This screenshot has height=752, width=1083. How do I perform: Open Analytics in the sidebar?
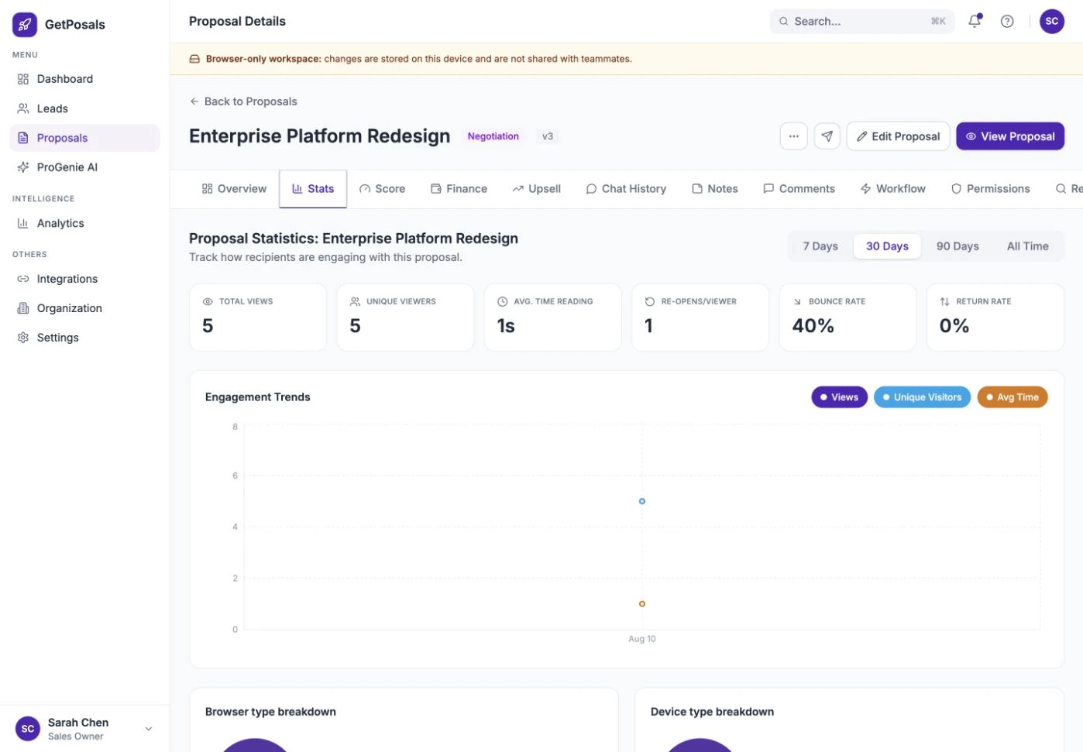click(x=84, y=223)
